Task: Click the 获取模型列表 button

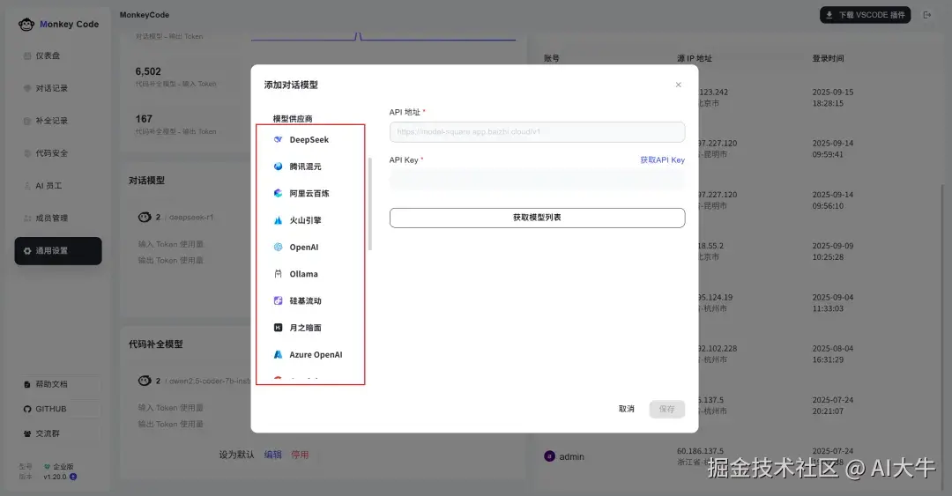Action: pos(538,218)
